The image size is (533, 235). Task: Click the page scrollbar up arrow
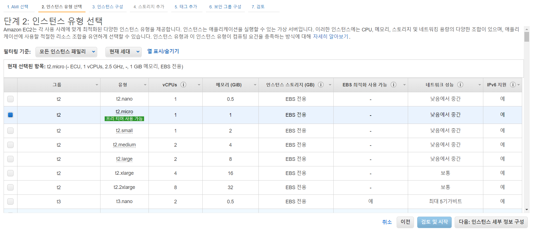click(x=527, y=29)
